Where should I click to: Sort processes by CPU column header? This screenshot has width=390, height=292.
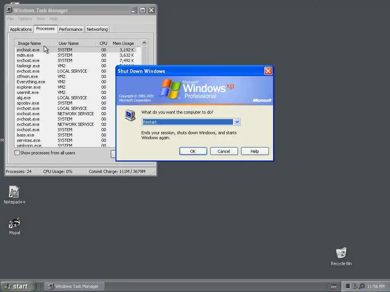pos(103,43)
